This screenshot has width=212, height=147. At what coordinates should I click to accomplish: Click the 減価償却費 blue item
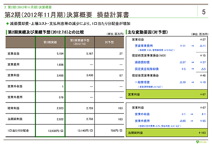click(142, 62)
